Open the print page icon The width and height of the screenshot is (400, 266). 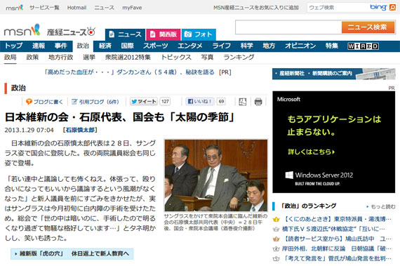point(258,102)
